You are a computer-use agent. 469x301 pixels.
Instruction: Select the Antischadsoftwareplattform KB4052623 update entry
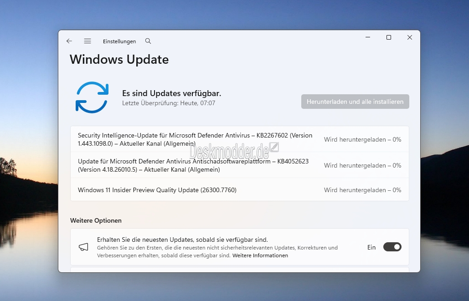(195, 166)
